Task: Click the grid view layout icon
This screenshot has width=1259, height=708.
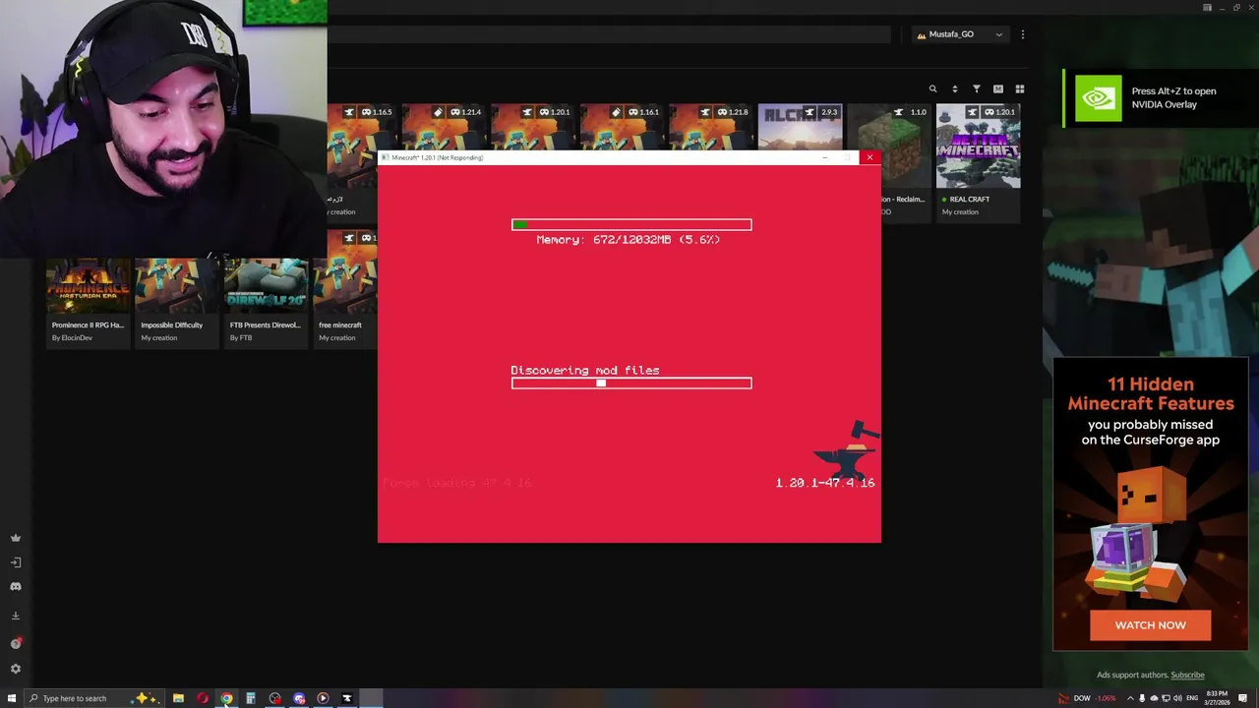Action: pos(1020,89)
